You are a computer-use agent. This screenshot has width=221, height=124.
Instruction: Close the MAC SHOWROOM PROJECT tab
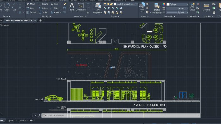(35, 20)
